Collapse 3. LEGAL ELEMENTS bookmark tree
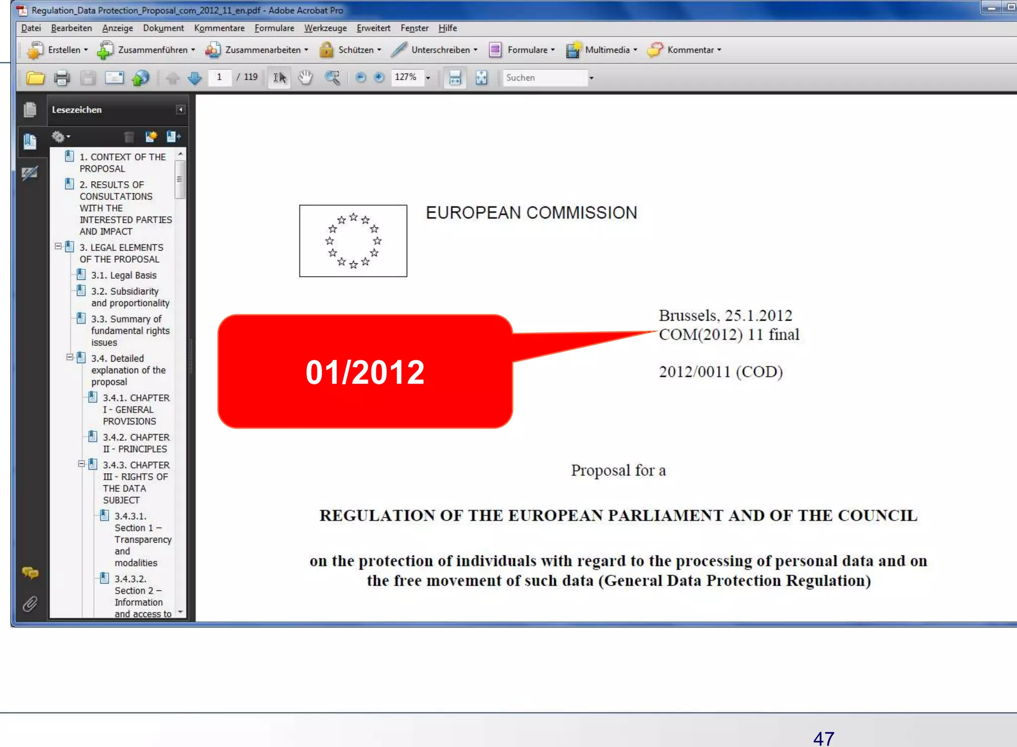1017x747 pixels. click(58, 246)
